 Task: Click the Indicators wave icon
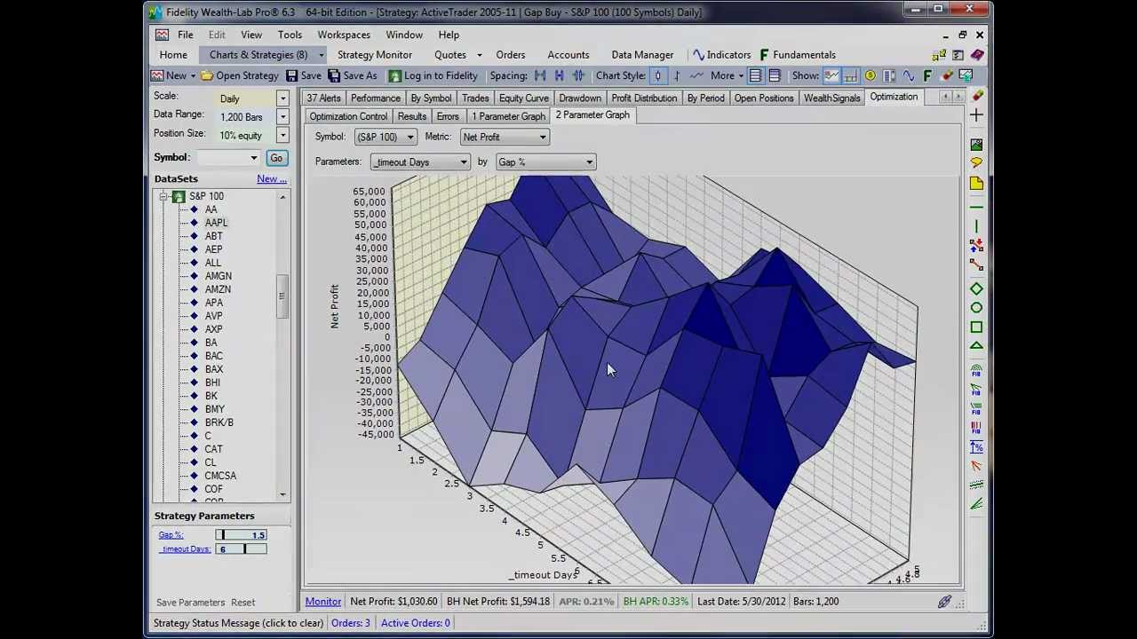pos(698,55)
